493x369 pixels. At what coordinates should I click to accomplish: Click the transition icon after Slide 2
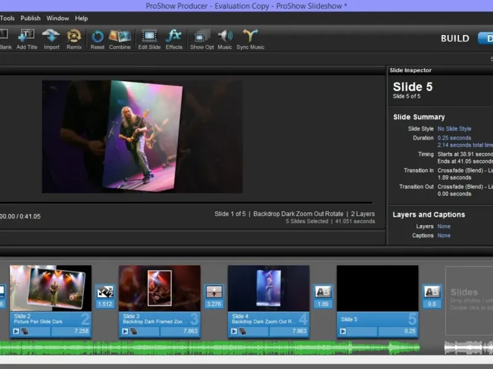pos(105,292)
